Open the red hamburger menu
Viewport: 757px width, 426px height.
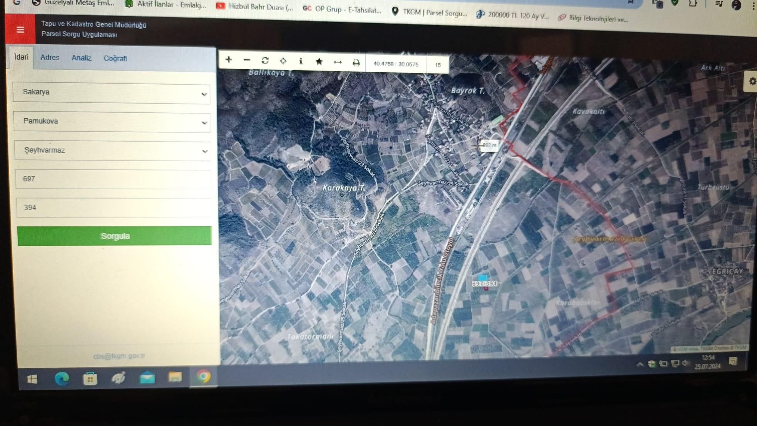point(20,30)
